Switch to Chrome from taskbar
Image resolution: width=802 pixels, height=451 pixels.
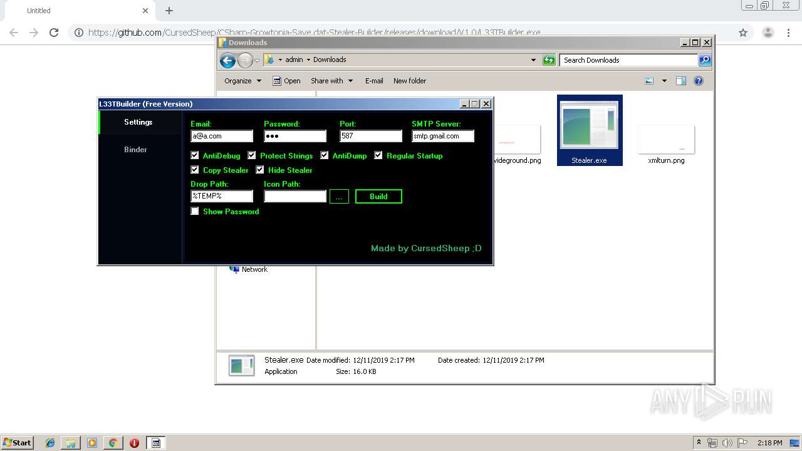coord(113,443)
